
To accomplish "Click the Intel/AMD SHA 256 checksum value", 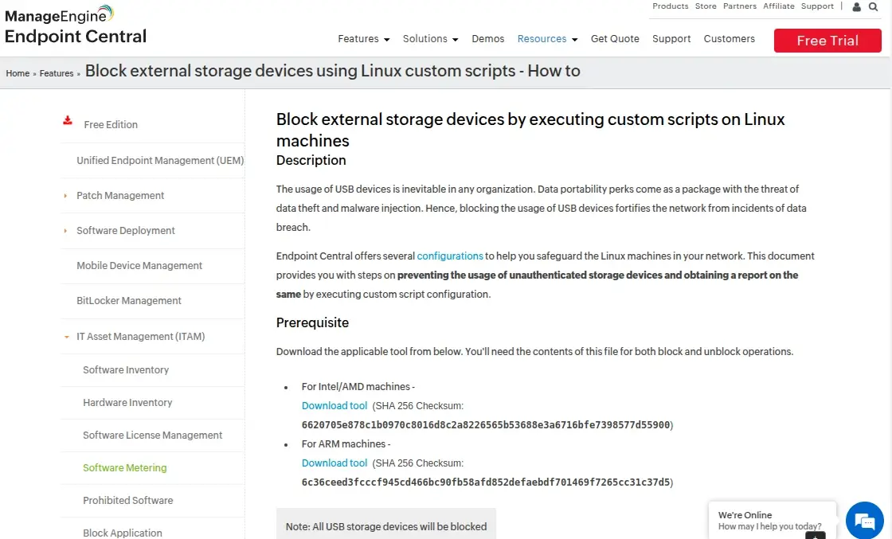I will (486, 424).
